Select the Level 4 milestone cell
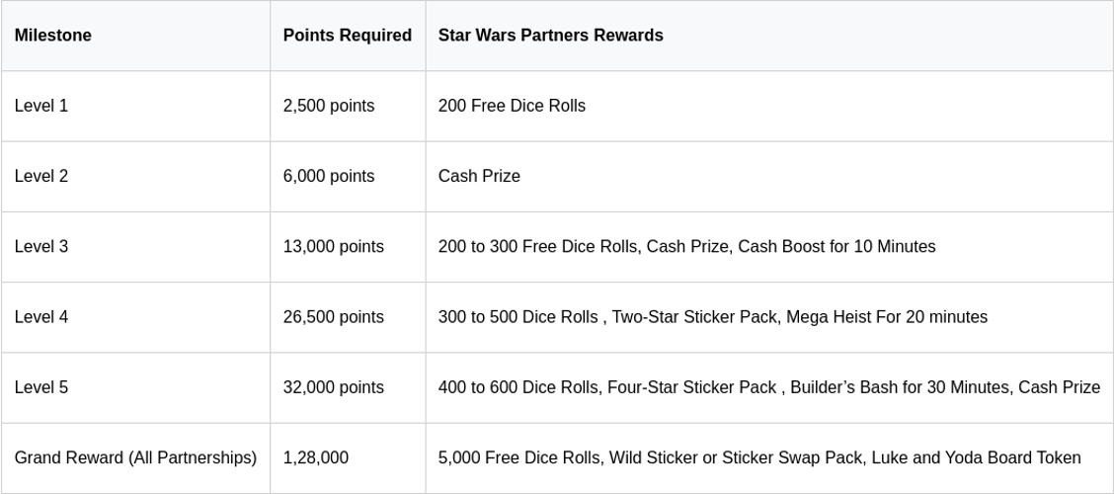Screen dimensions: 1115x494 [41, 317]
